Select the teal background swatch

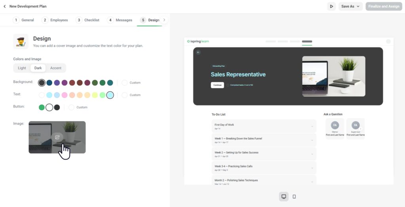pos(110,83)
